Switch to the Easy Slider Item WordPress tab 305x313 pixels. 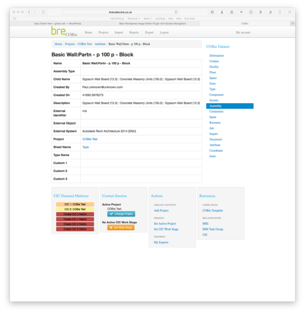(58, 23)
